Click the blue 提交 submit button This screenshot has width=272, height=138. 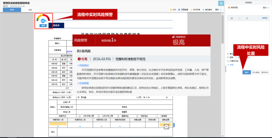[246, 72]
